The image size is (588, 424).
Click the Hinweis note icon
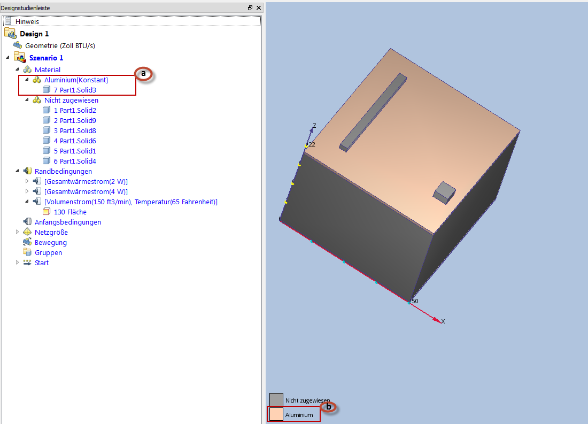[x=8, y=21]
